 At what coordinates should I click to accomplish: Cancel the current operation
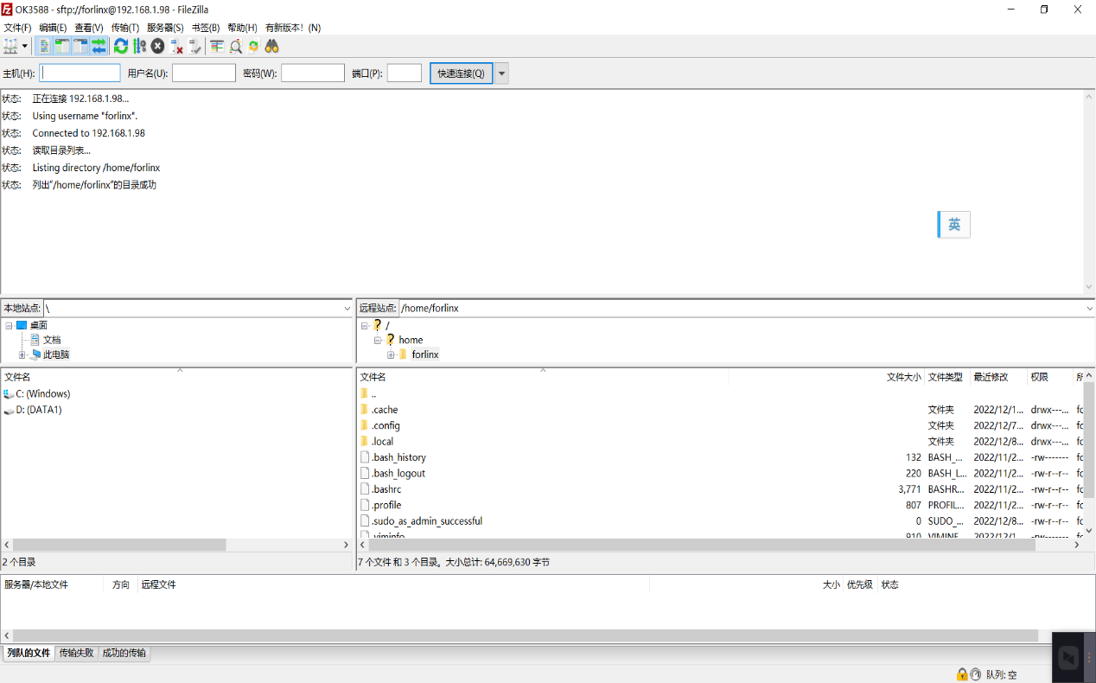pyautogui.click(x=157, y=46)
